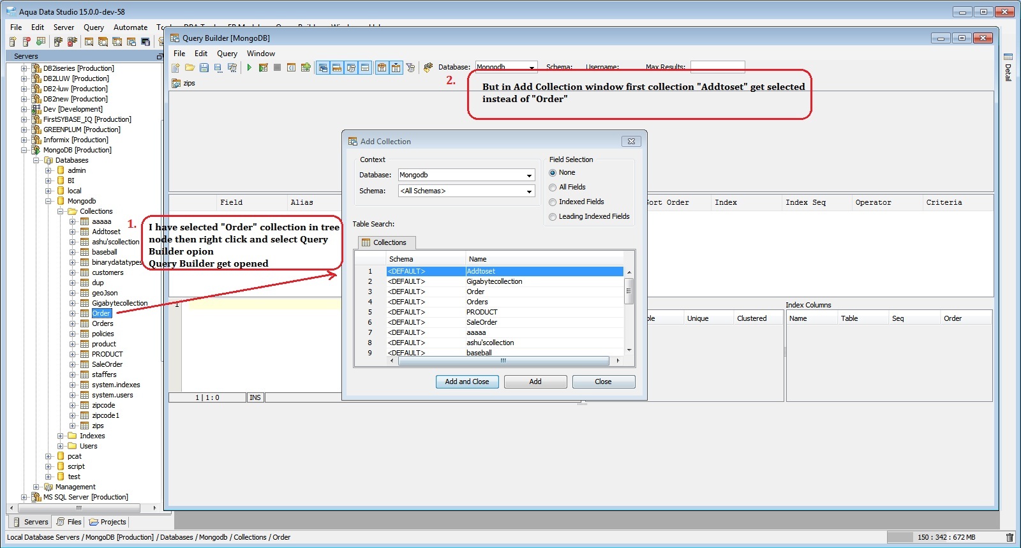The height and width of the screenshot is (548, 1021).
Task: Expand the Users folder node
Action: click(x=61, y=446)
